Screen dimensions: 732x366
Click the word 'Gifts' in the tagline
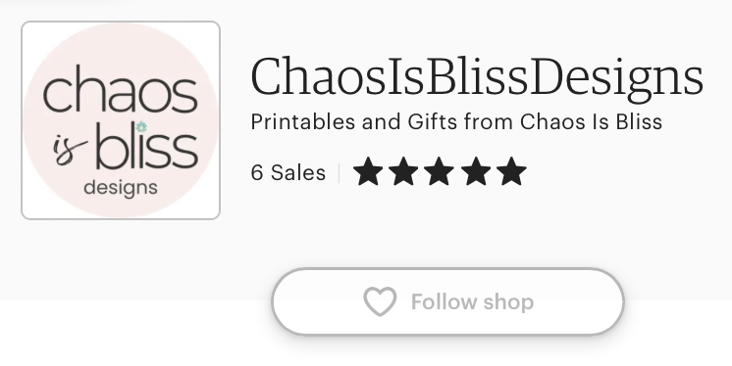pyautogui.click(x=433, y=122)
